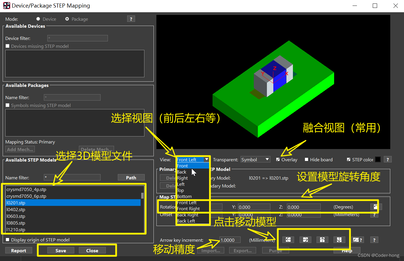Move the model up with the up arrow icon

click(322, 240)
